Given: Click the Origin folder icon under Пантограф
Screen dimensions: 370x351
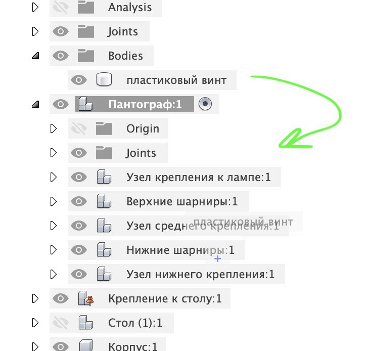Looking at the screenshot, I should pyautogui.click(x=104, y=128).
